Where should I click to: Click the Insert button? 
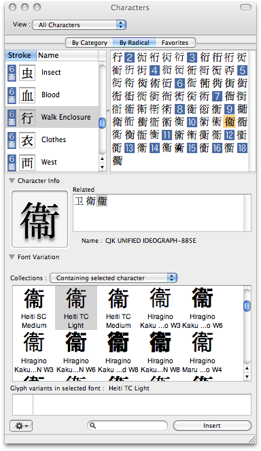[212, 425]
